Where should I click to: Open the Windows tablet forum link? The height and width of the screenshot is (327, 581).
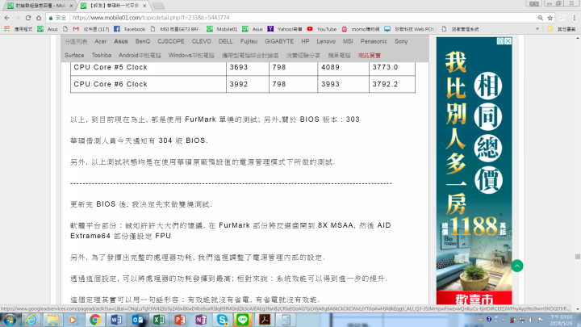tap(191, 55)
